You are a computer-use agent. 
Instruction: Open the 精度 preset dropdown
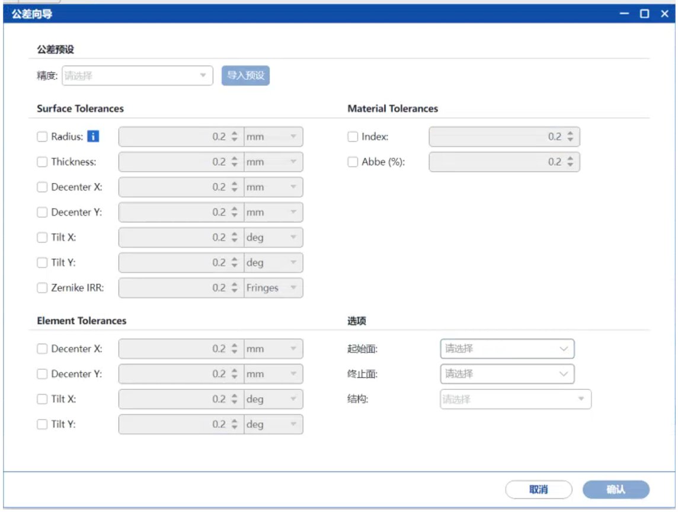(x=137, y=76)
